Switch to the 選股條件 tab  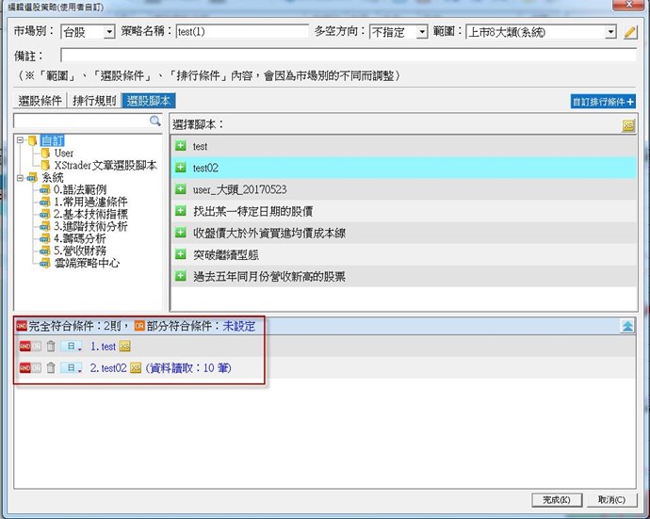pos(40,101)
